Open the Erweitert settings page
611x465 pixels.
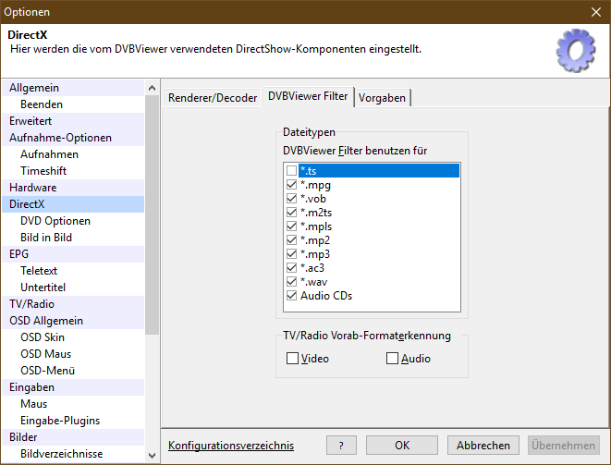point(73,121)
